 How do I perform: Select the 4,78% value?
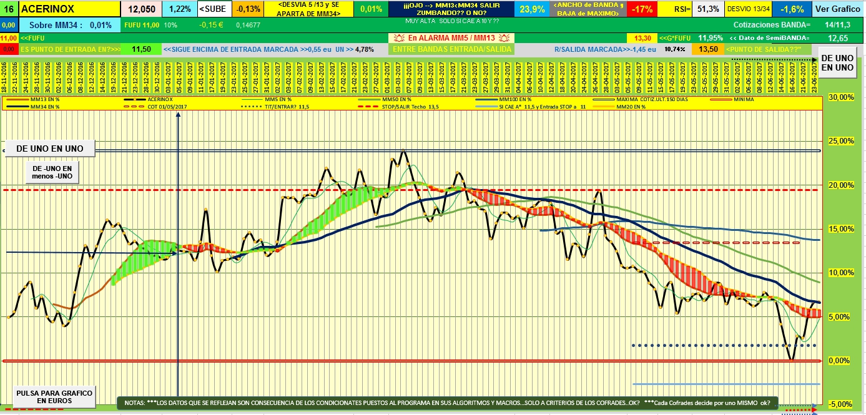[x=363, y=49]
